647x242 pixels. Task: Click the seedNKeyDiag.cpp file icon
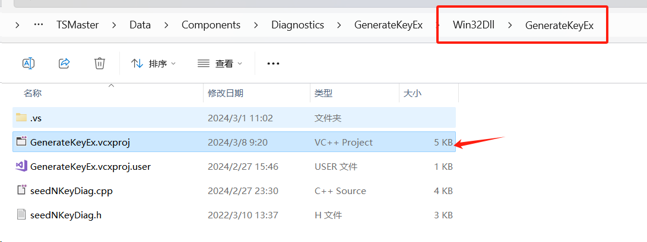point(21,190)
